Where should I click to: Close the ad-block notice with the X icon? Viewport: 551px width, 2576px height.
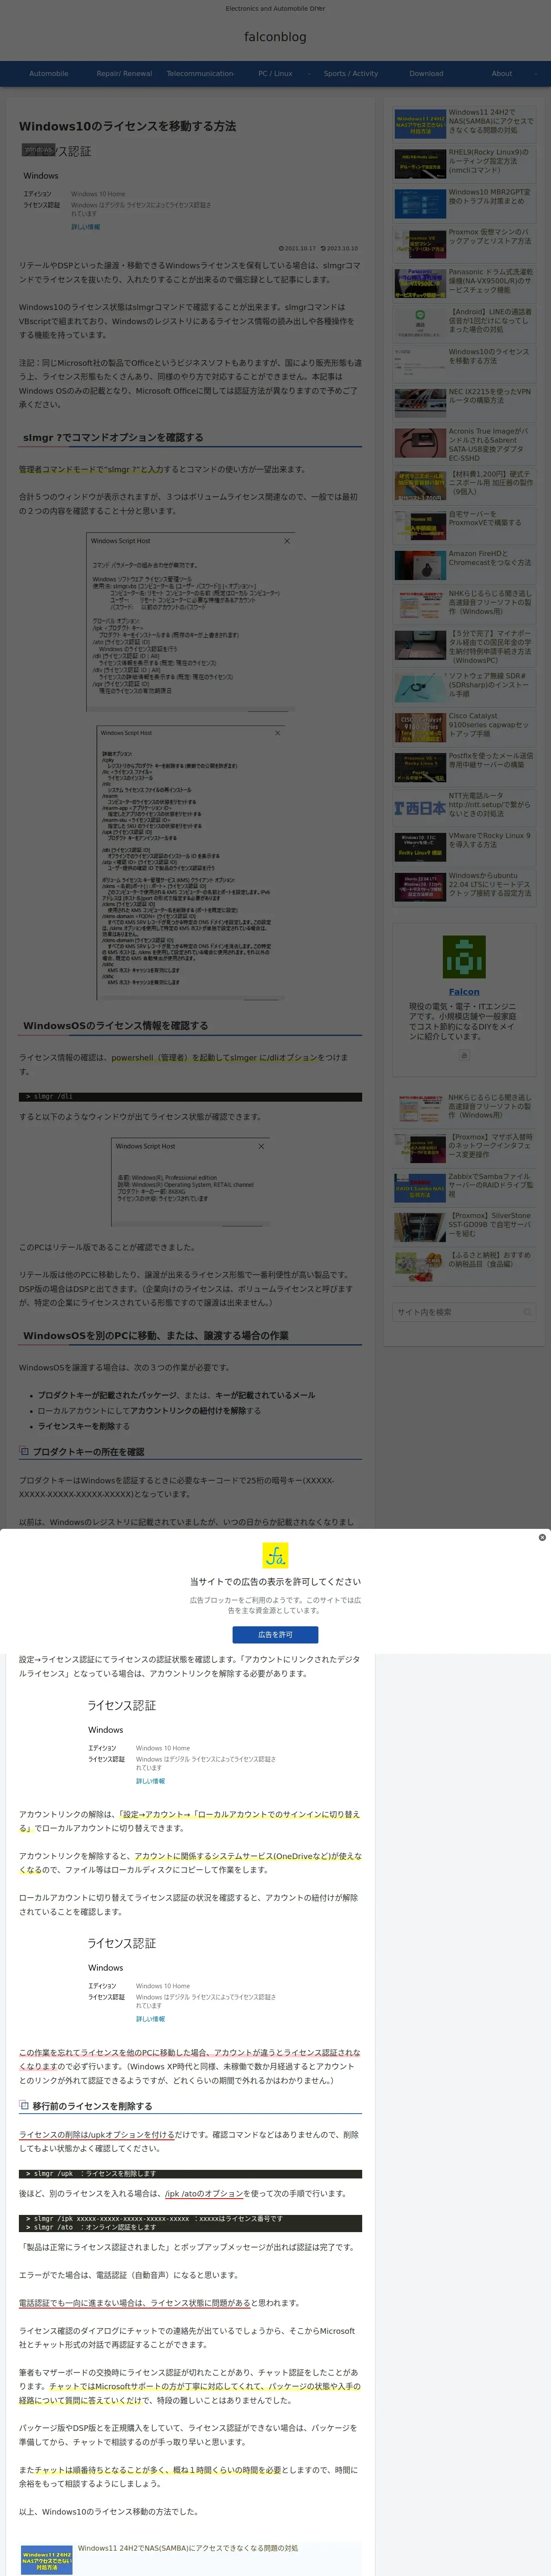pos(542,1537)
